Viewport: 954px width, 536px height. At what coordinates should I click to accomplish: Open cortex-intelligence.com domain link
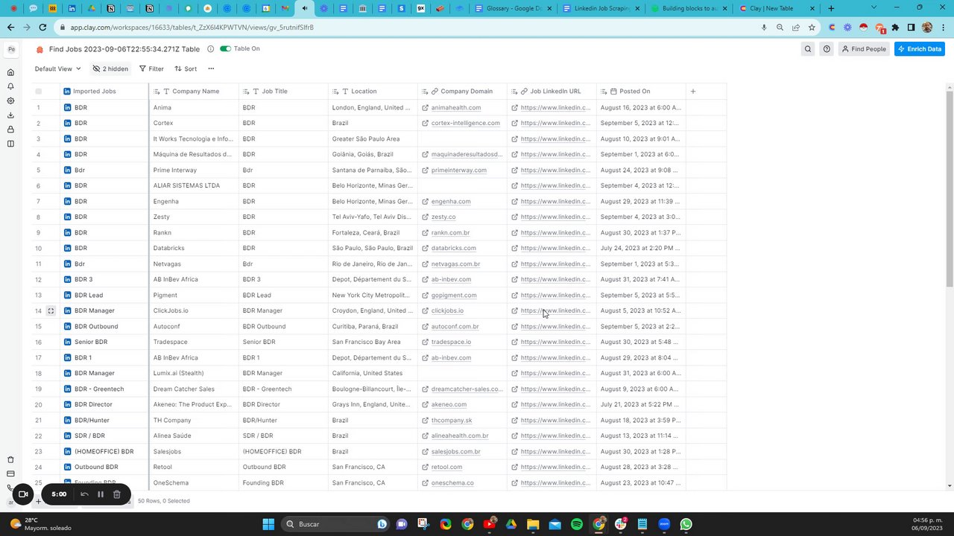465,124
